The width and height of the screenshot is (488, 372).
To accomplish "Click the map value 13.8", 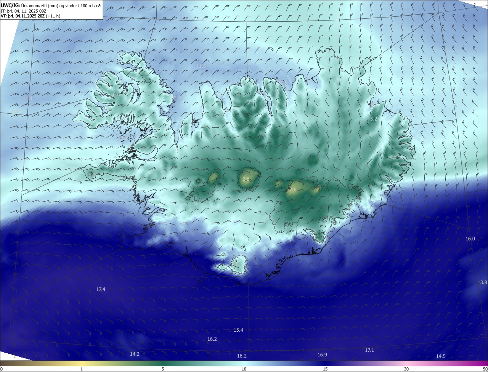I will pyautogui.click(x=482, y=282).
